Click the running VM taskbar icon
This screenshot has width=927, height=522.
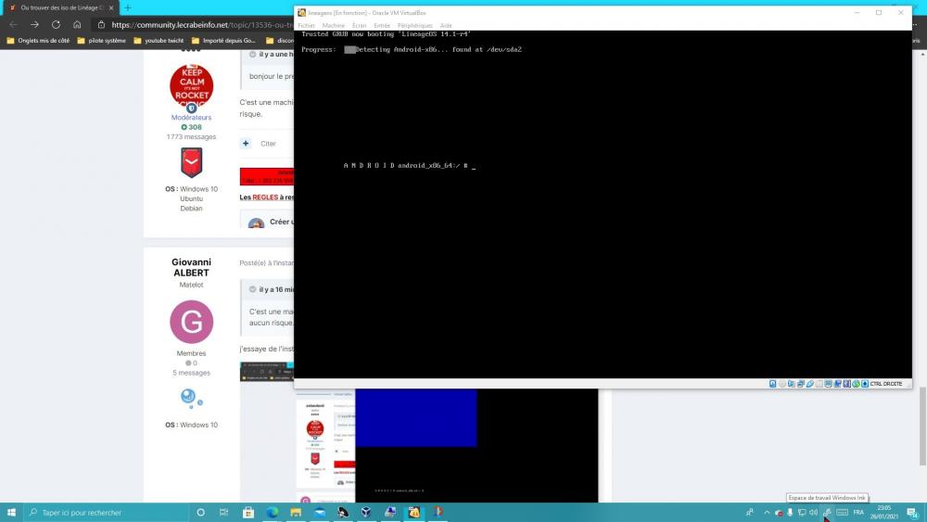point(413,513)
